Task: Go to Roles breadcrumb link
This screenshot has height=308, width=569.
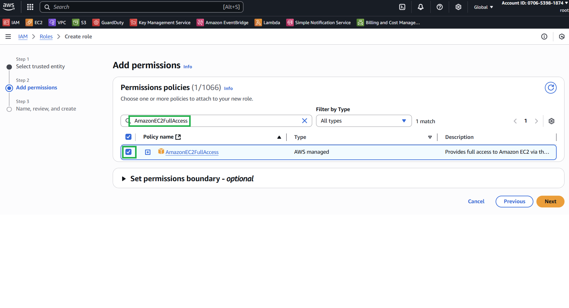Action: point(46,37)
